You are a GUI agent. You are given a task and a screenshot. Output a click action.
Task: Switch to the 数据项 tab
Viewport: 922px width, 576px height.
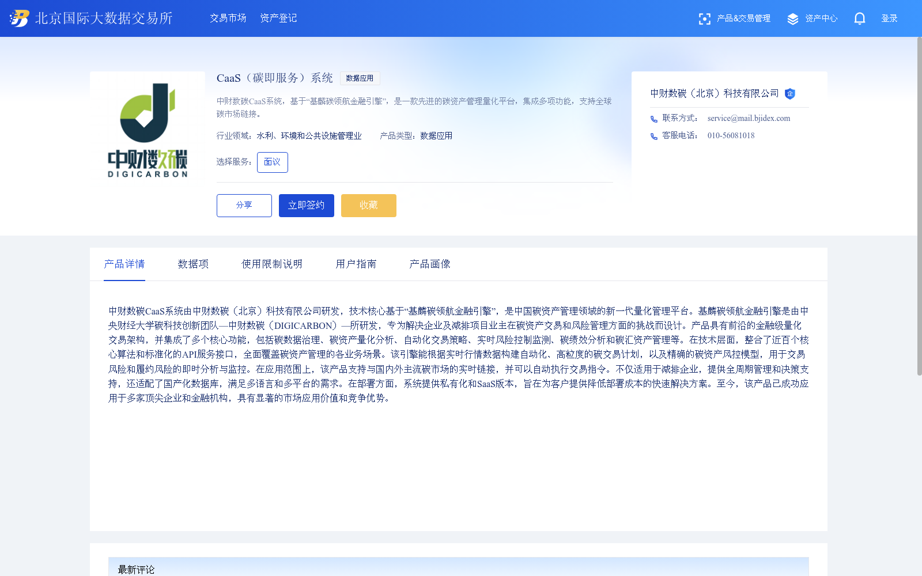tap(193, 264)
